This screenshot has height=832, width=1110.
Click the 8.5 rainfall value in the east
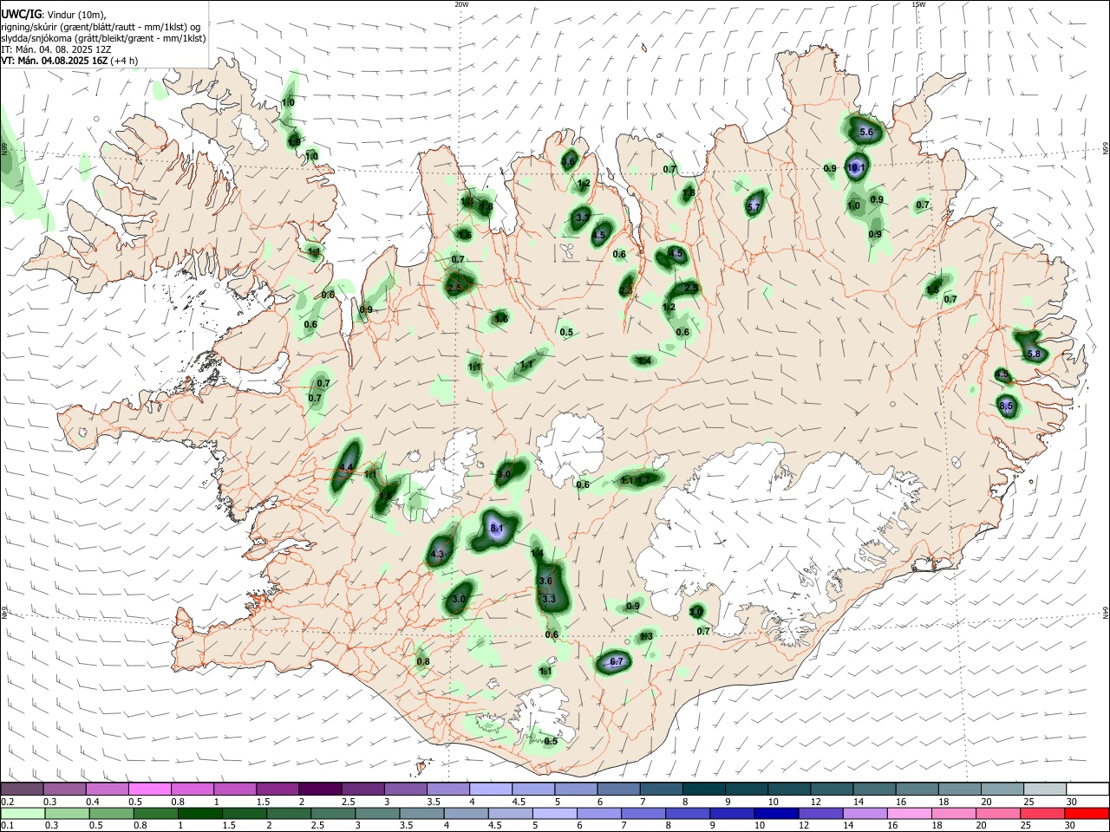[1006, 406]
